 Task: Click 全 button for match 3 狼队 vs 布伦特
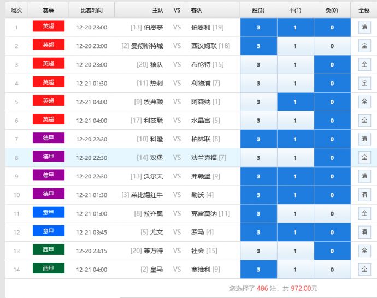[364, 64]
